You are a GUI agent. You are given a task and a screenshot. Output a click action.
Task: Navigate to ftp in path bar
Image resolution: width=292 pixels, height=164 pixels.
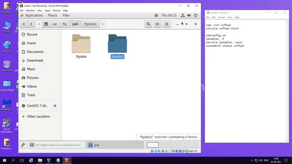point(65,24)
